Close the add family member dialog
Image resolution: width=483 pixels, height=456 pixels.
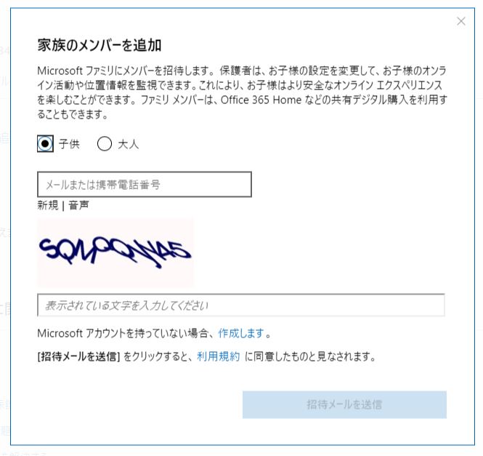click(461, 22)
